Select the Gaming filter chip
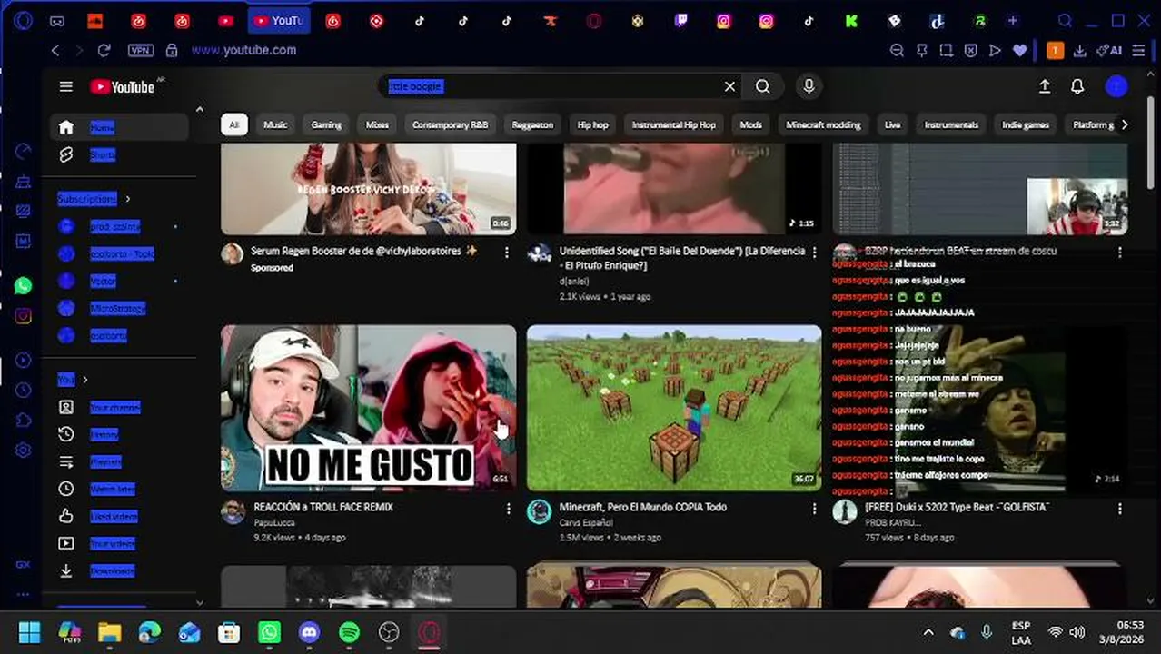Viewport: 1161px width, 654px height. pos(326,124)
